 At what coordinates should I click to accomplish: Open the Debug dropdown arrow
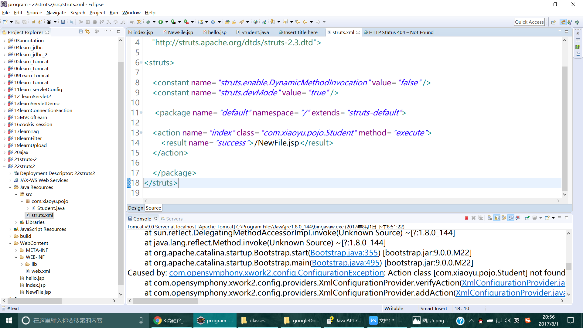[154, 22]
